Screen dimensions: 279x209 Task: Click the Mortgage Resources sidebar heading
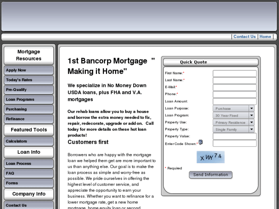pyautogui.click(x=29, y=55)
